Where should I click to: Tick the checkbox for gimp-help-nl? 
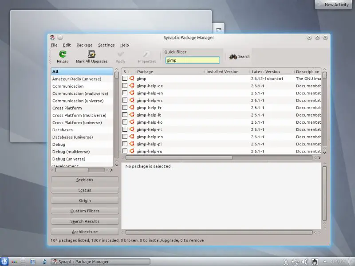click(x=125, y=129)
